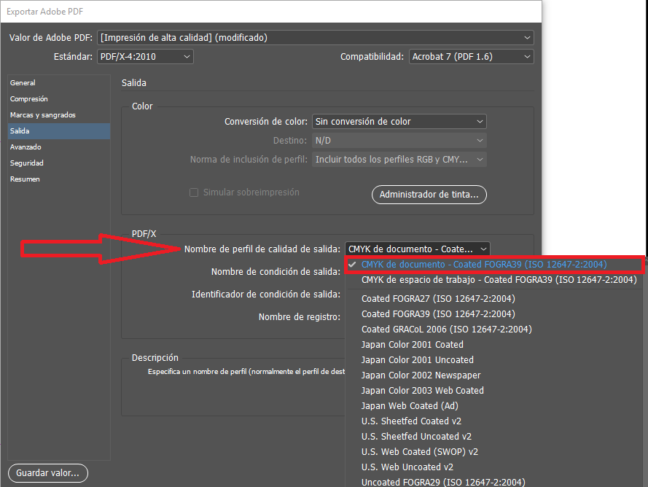Open the Administrador de tinta dialog
The width and height of the screenshot is (648, 487).
click(429, 195)
